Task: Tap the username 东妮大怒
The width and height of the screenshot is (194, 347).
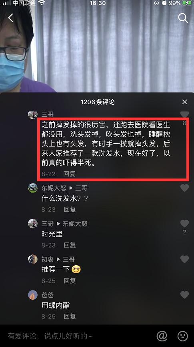Action: (x=54, y=188)
